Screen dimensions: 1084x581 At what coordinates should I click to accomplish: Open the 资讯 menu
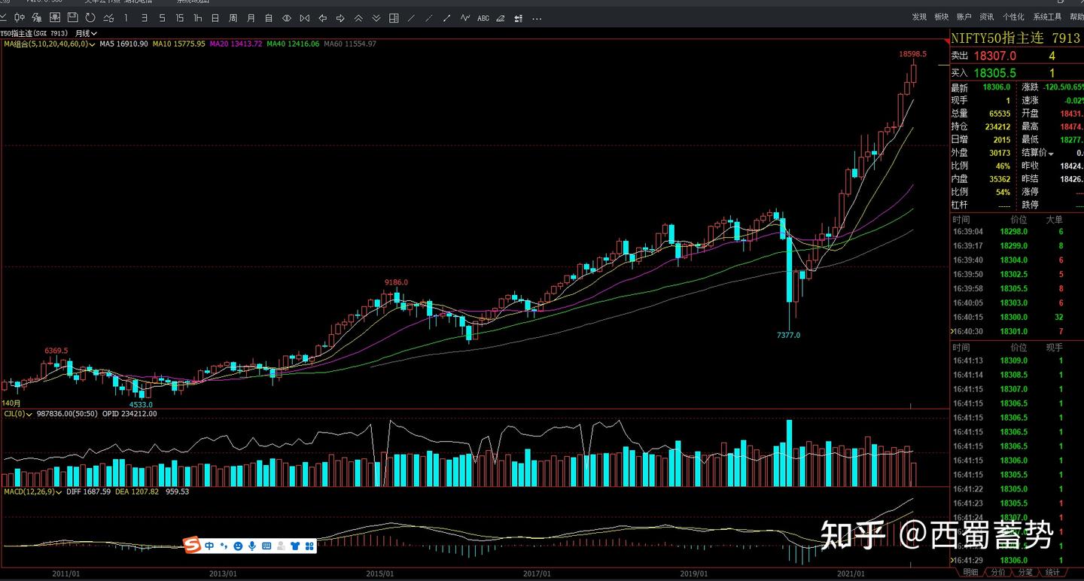(987, 17)
